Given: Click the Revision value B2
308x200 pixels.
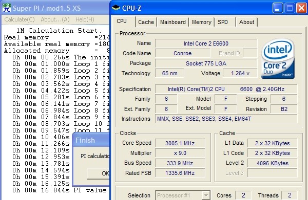Looking at the screenshot, I should (x=284, y=109).
